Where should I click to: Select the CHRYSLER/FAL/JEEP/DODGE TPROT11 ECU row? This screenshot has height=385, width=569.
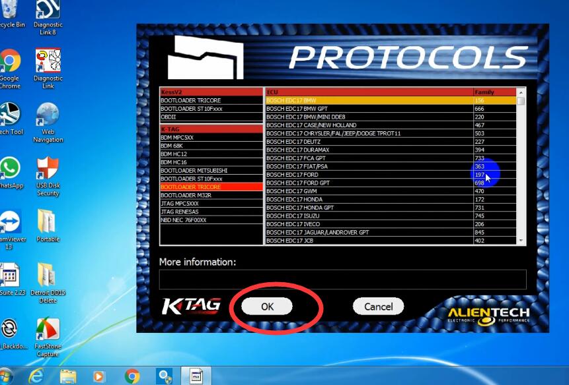[391, 134]
